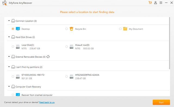Click the Recycle Bin trash icon
This screenshot has width=174, height=107.
pos(72,29)
